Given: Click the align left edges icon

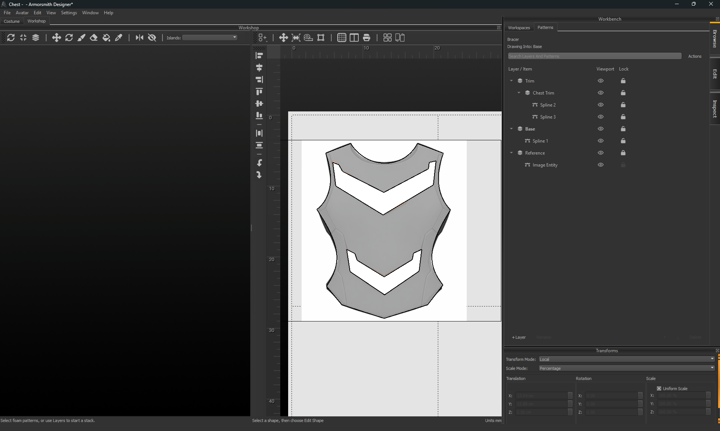Looking at the screenshot, I should (259, 56).
